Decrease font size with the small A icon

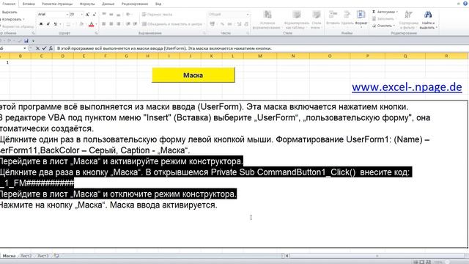(x=95, y=15)
